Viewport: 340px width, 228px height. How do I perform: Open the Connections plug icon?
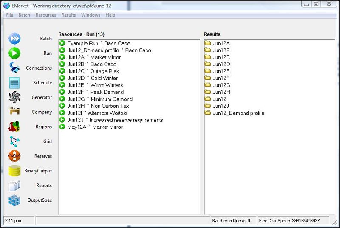click(14, 68)
